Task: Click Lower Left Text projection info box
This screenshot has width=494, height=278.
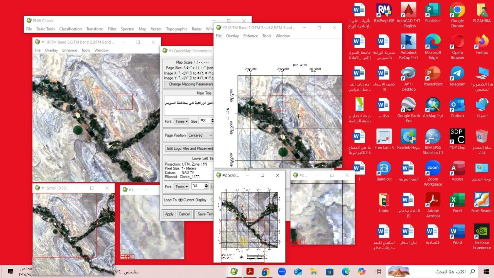Action: 188,171
